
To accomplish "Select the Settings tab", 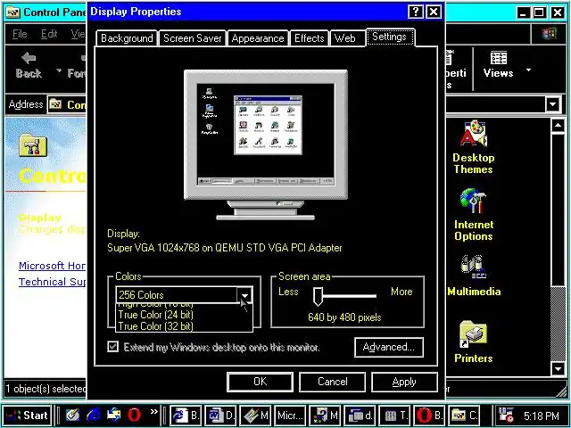I will pos(390,37).
